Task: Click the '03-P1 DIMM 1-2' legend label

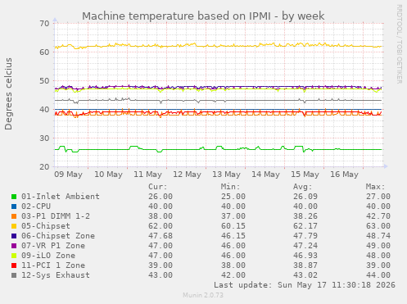Action: tap(56, 216)
